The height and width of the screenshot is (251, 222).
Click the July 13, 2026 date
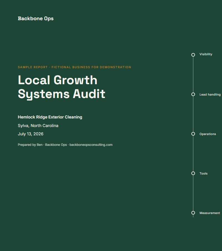[x=30, y=134]
